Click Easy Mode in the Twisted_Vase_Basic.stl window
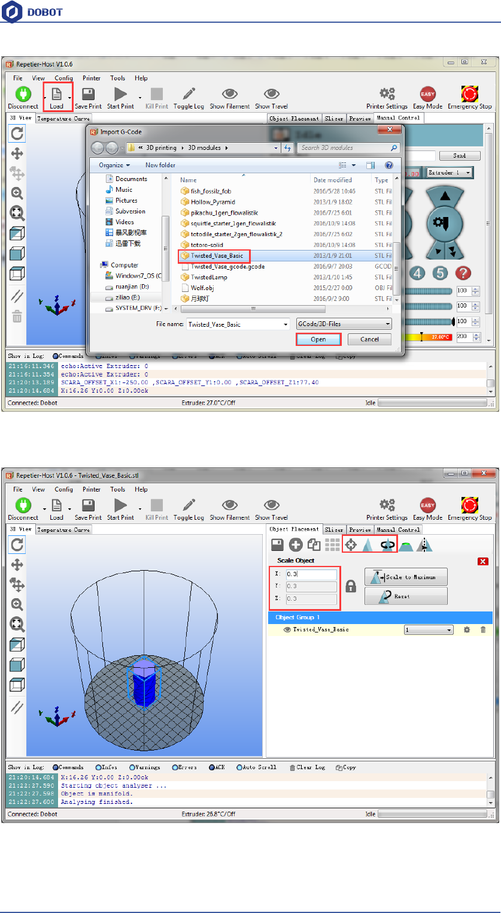Image resolution: width=501 pixels, height=913 pixels. pyautogui.click(x=427, y=509)
